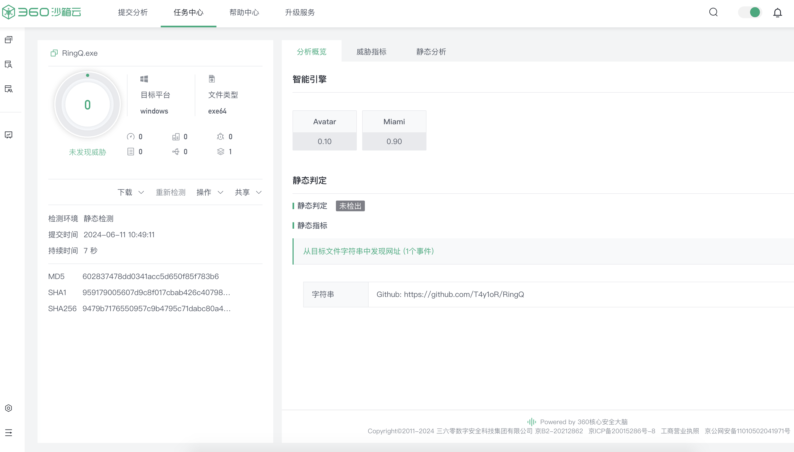Open the settings hexagon sidebar icon
Screen dimensions: 794x452
[x=9, y=408]
